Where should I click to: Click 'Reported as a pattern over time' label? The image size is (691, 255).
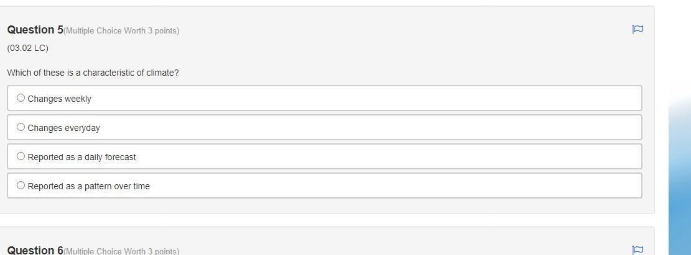88,186
